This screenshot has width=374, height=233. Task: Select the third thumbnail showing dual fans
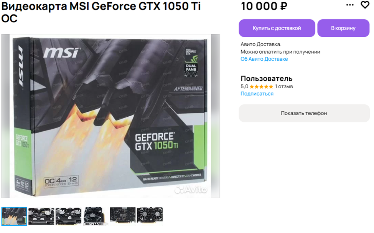coord(68,216)
